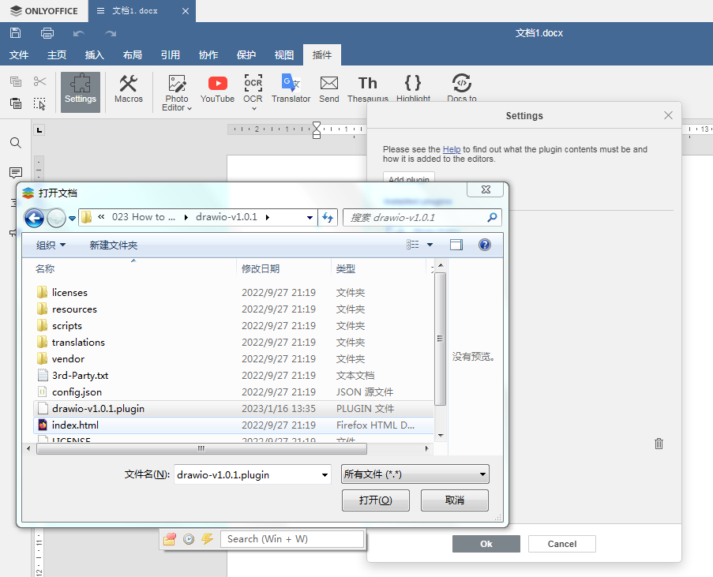Viewport: 713px width, 577px height.
Task: Click the Select all icon
Action: [x=39, y=103]
